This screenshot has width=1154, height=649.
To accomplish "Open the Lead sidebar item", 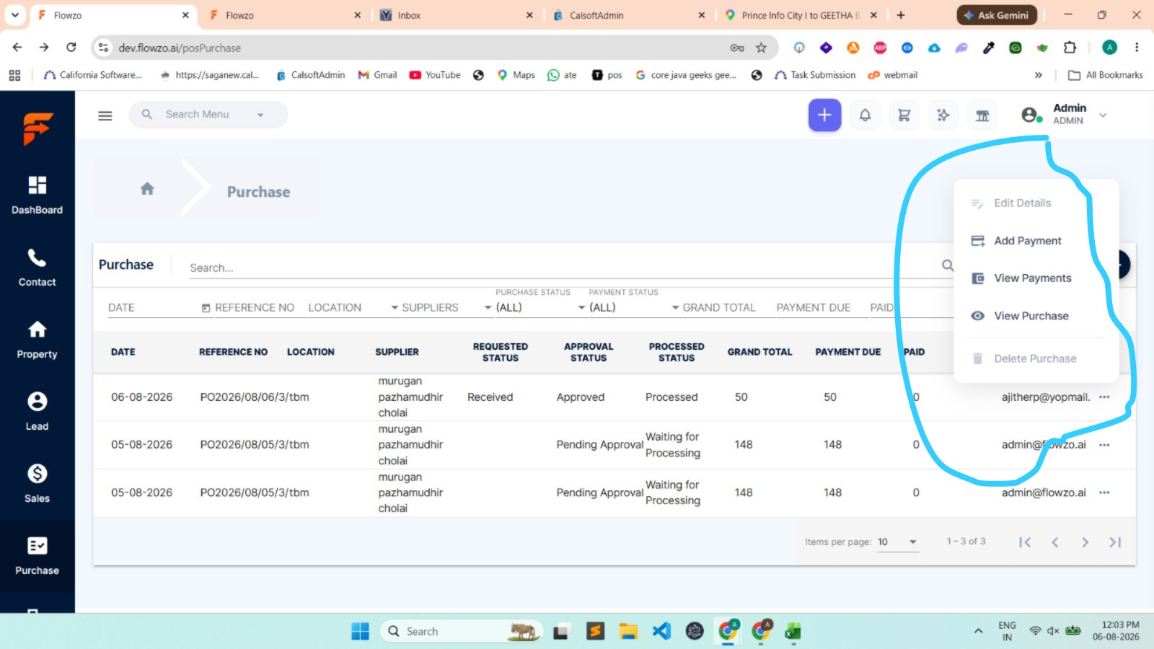I will [x=37, y=412].
